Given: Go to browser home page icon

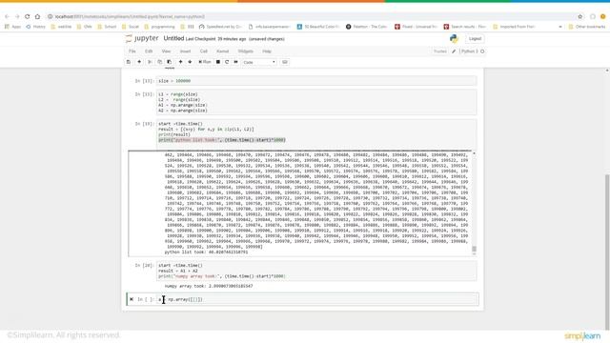Looking at the screenshot, I should point(37,17).
